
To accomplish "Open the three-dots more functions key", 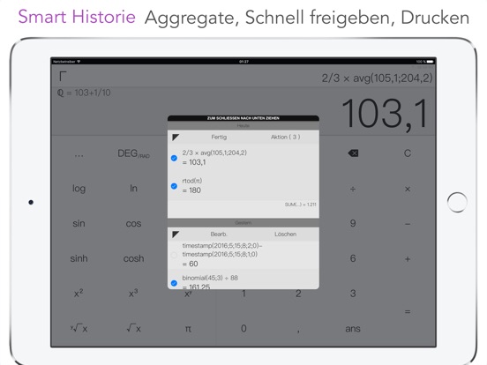I will tap(79, 154).
